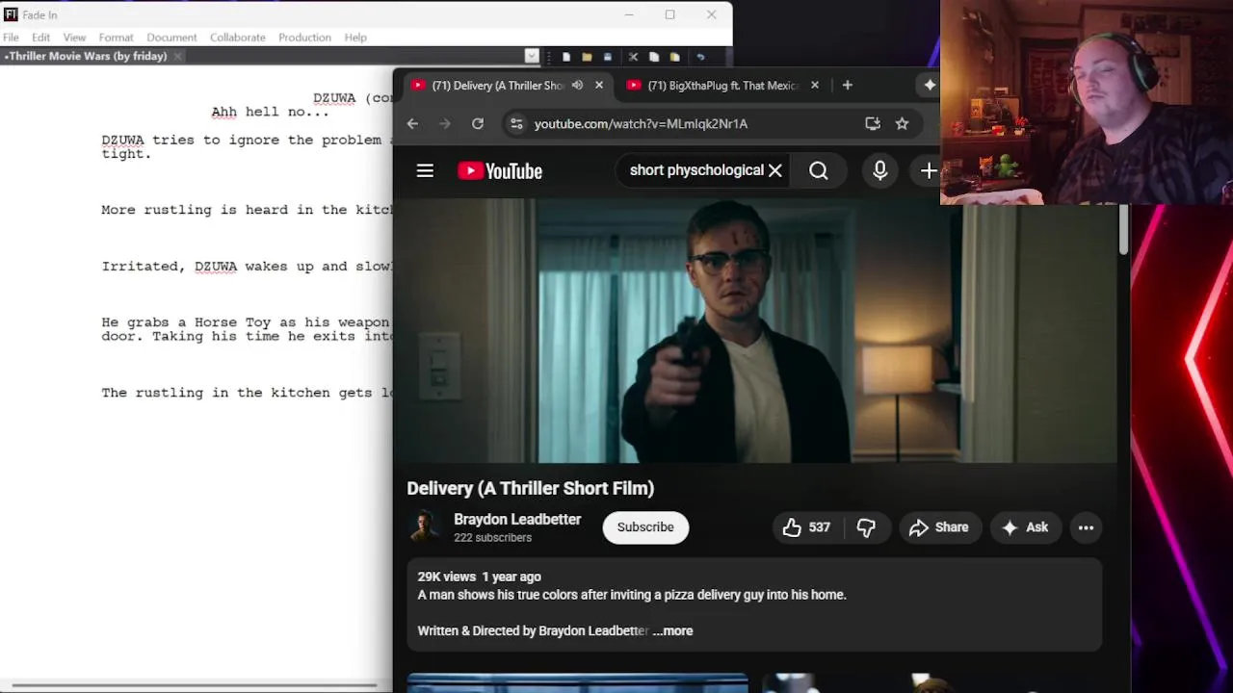The height and width of the screenshot is (693, 1233).
Task: Click the sparkle icon right of browser tabs
Action: pos(929,86)
